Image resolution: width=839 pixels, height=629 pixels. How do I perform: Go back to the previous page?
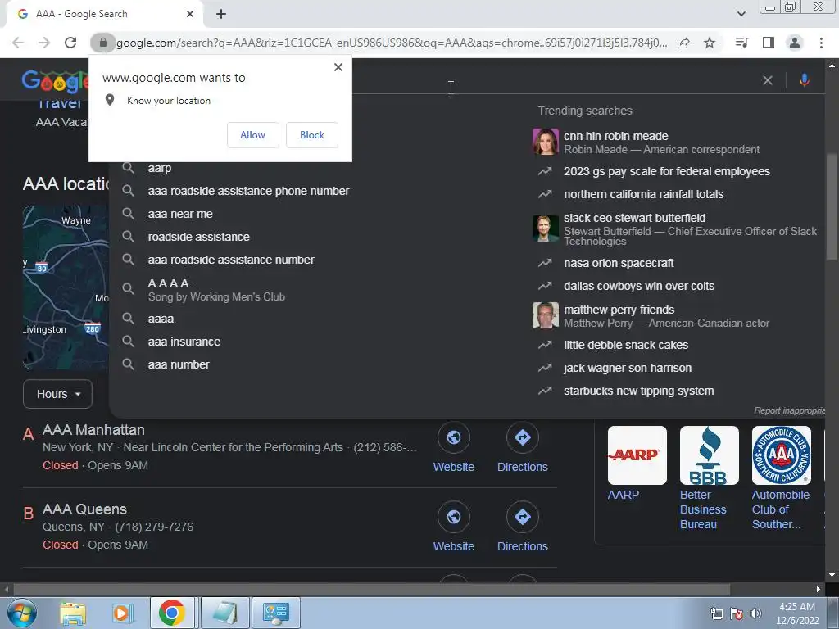click(x=18, y=43)
